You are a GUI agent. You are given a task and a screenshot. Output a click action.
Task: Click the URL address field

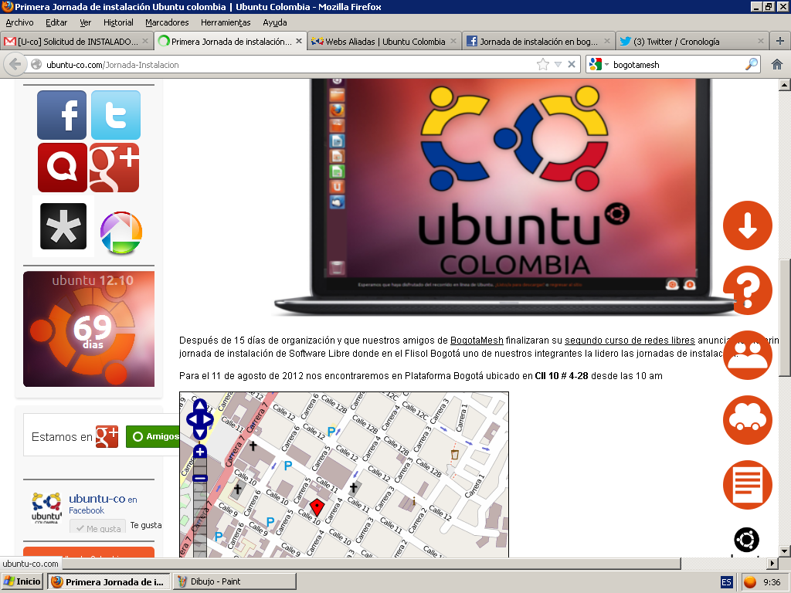click(x=287, y=65)
